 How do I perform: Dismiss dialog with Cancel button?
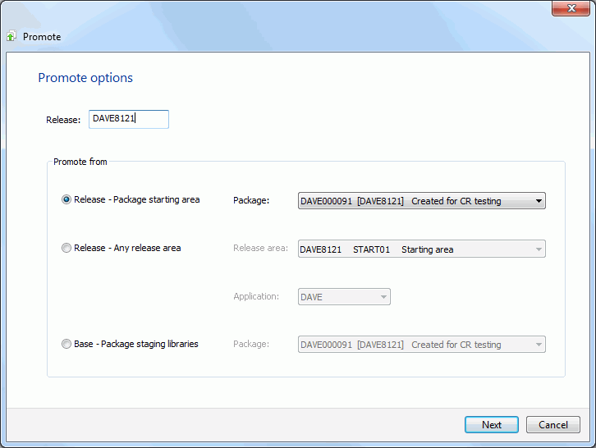coord(553,424)
